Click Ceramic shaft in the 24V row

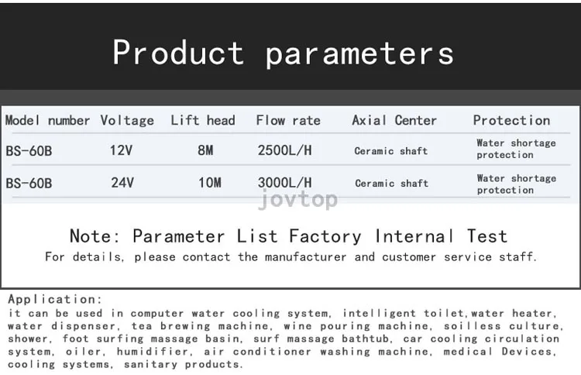point(392,183)
